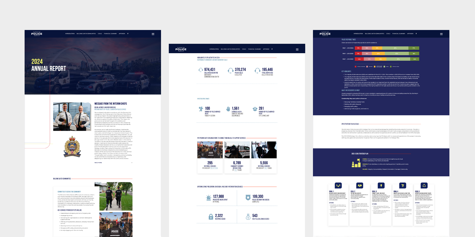Open Building Safer Communities in right page navigation
475x237 pixels.
coord(375,34)
